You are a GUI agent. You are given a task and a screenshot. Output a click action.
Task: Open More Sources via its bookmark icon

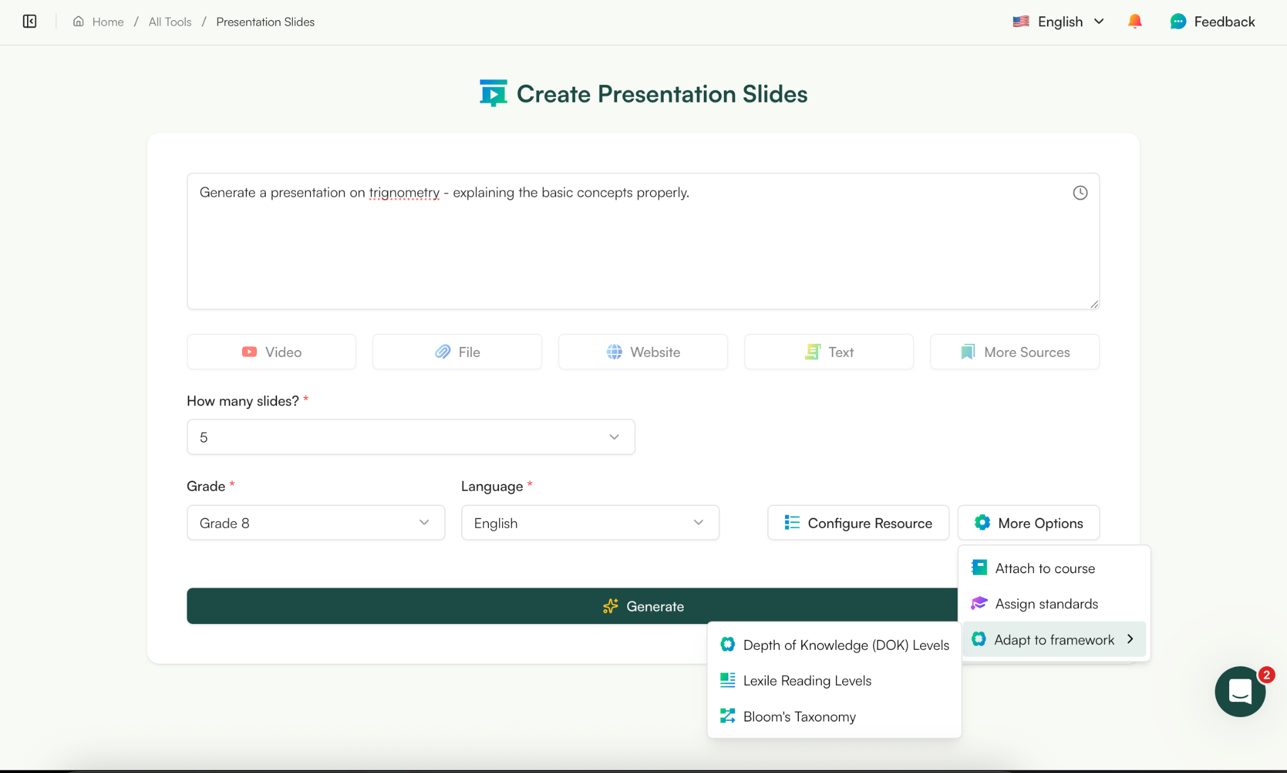click(x=968, y=351)
